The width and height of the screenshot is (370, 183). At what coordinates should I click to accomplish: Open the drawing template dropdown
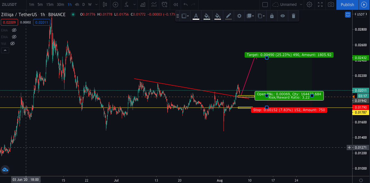point(185,16)
